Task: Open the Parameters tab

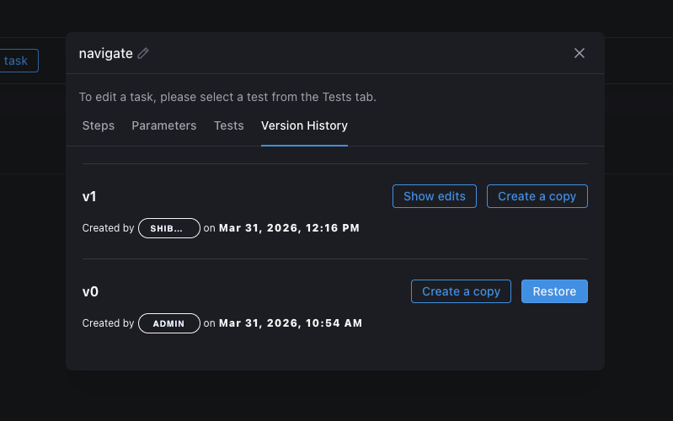Action: 164,125
